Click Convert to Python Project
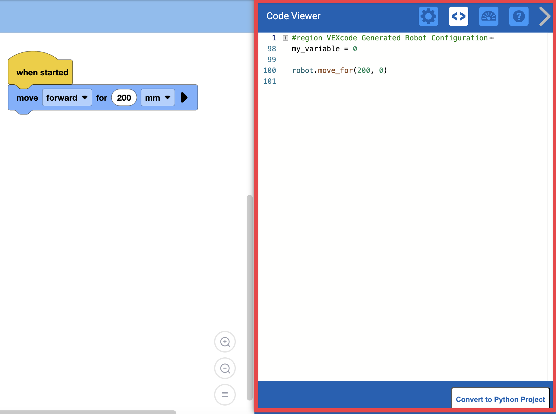 point(500,399)
